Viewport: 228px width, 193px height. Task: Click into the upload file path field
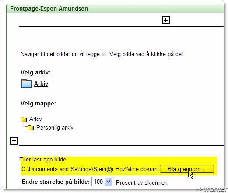[x=89, y=169]
